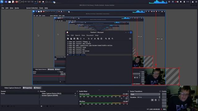The height and width of the screenshot is (111, 198).
Task: Click the volume icon in system tray
Action: point(178,2)
